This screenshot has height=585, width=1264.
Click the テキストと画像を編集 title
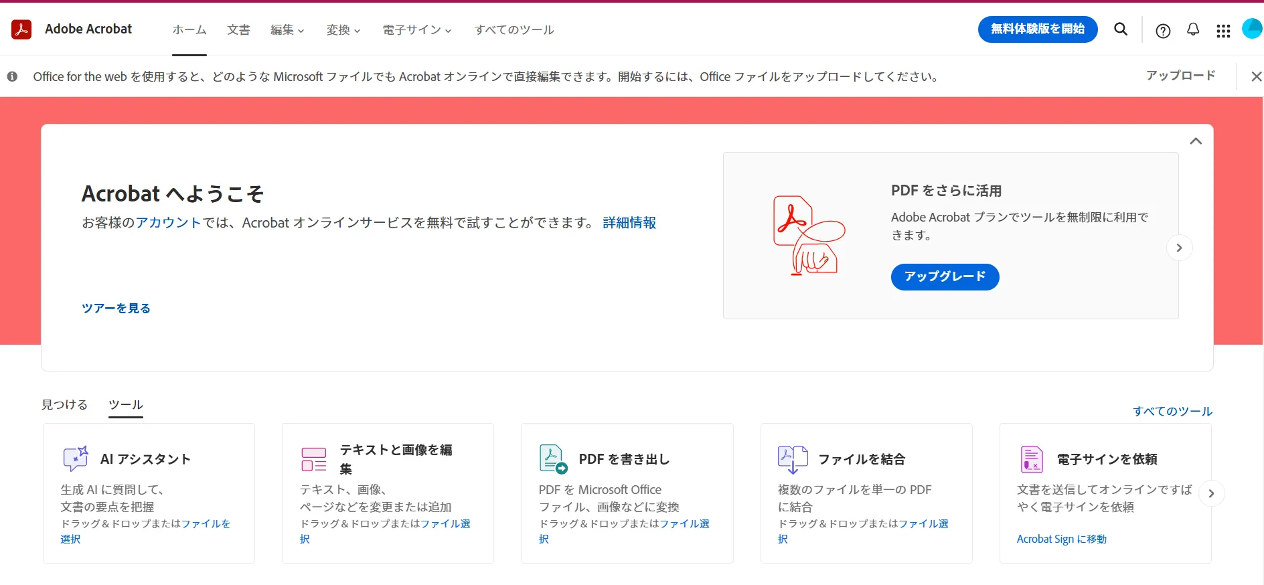(x=396, y=459)
